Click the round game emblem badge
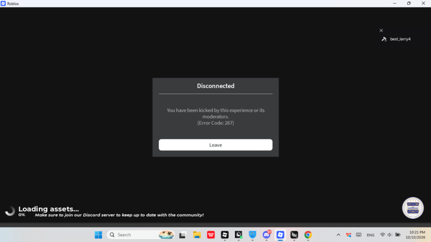Viewport: 431px width, 242px height. coord(412,208)
